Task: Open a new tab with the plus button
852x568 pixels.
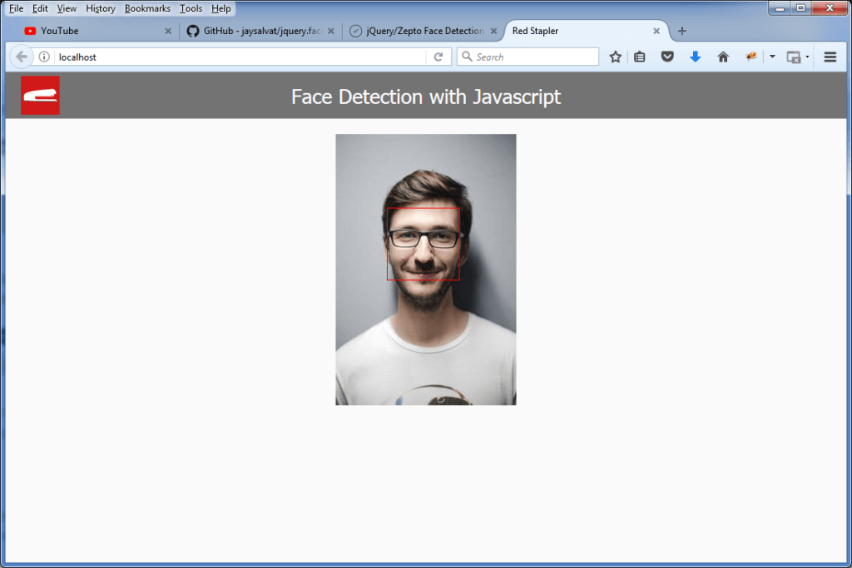Action: [x=682, y=31]
